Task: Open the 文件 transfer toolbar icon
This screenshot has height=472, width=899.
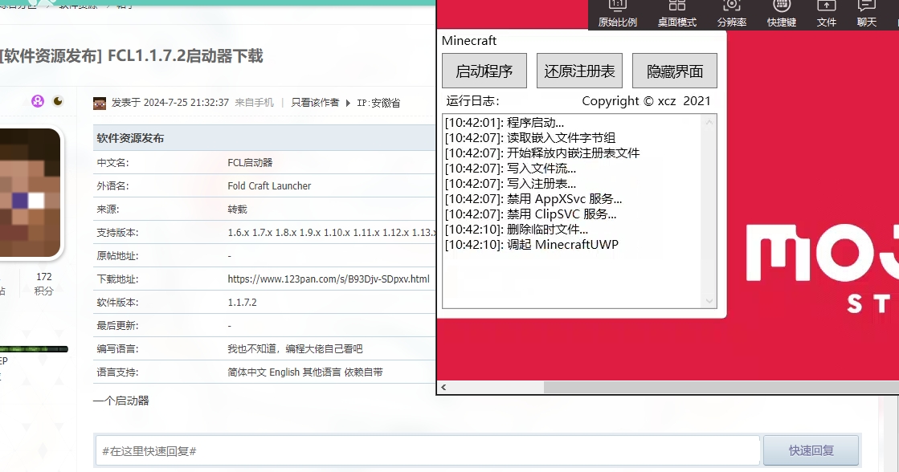Action: tap(826, 14)
